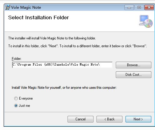Open the Browse... folder picker
155x130 pixels.
[134, 65]
